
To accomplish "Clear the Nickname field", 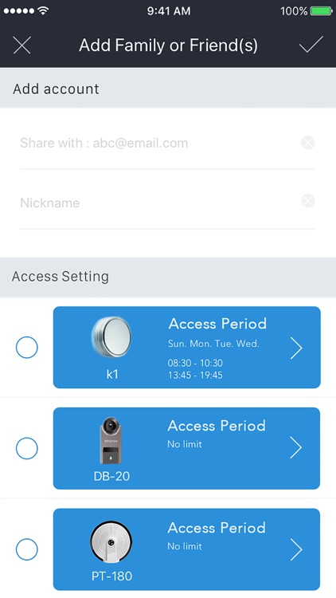I will 308,201.
